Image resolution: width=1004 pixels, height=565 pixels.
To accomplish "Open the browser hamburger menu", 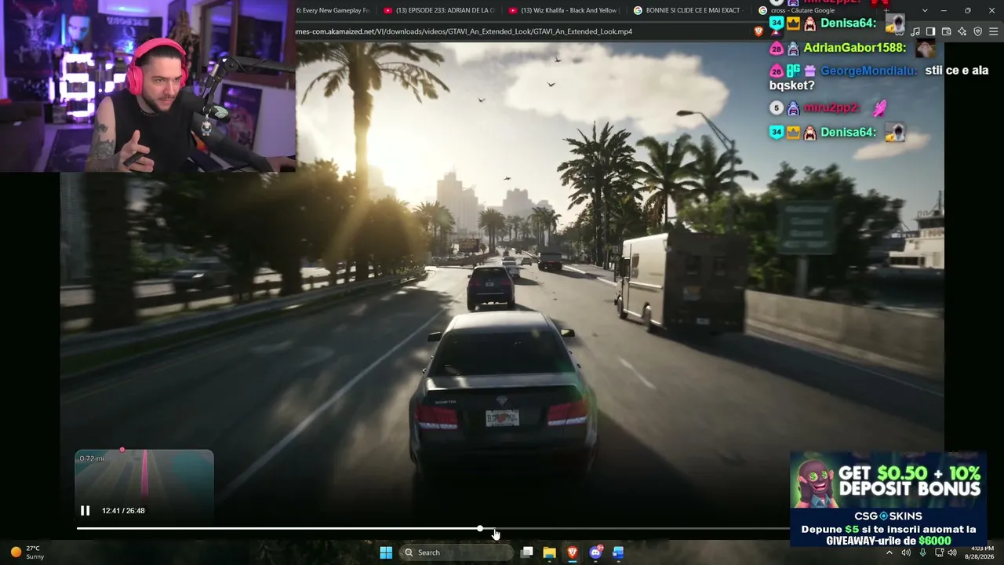I will pos(994,31).
